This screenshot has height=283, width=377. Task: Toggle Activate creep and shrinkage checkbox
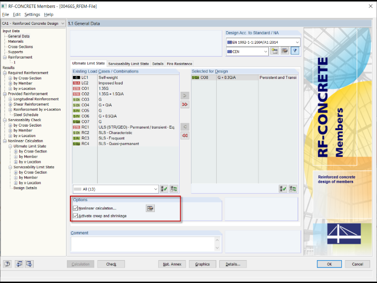coord(75,216)
